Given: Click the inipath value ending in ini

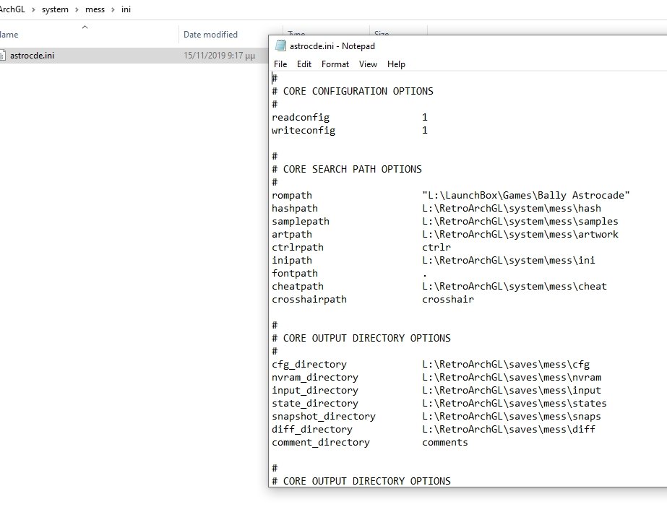Looking at the screenshot, I should coord(509,260).
